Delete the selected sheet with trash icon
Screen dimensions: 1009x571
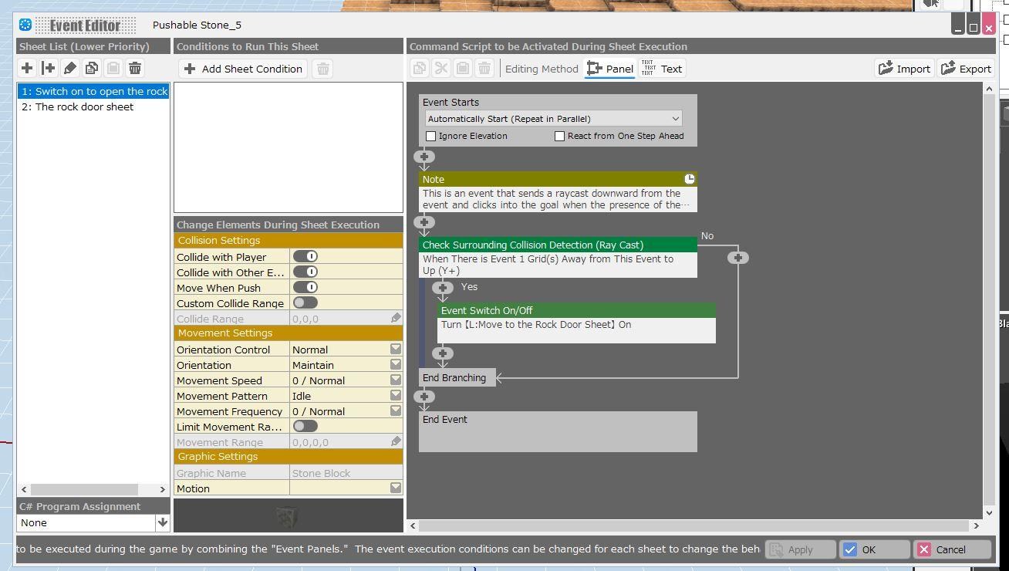click(135, 69)
